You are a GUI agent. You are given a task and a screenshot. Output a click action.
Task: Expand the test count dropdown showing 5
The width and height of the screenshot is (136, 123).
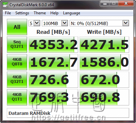click(x=34, y=23)
